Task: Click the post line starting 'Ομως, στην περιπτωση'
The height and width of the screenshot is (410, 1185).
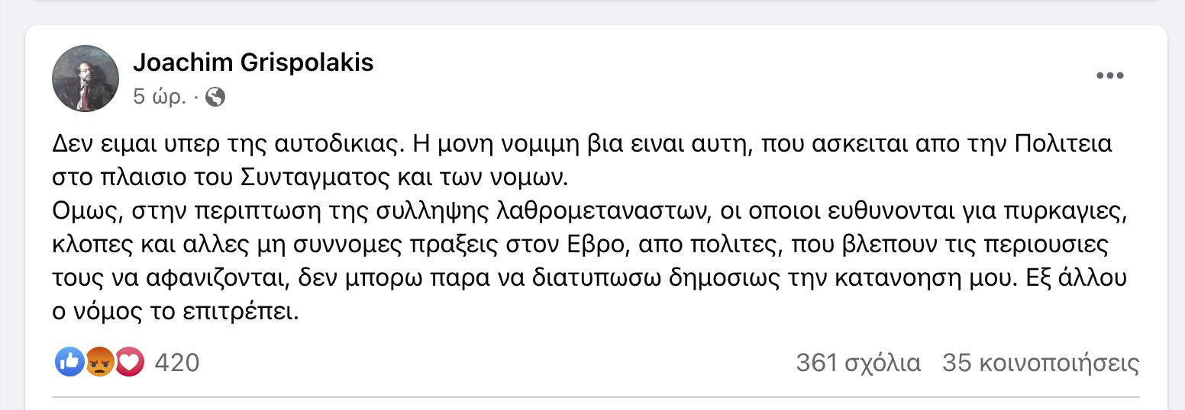Action: [x=591, y=213]
